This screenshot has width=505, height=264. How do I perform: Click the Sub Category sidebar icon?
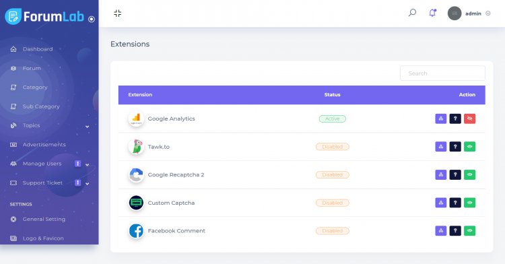tap(13, 106)
